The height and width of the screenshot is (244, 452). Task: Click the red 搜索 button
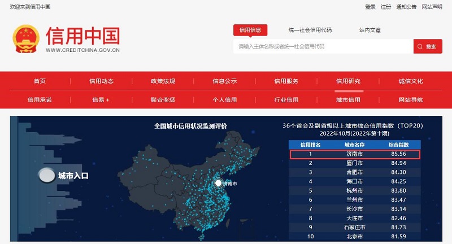(x=428, y=46)
